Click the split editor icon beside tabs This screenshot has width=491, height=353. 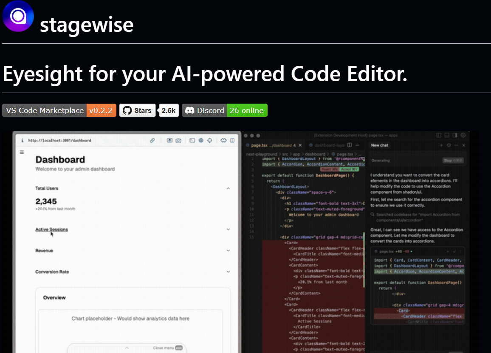(x=350, y=145)
